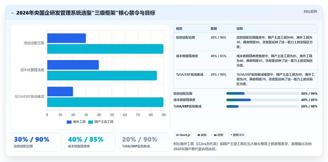328x162 pixels.
Task: Select the 与OA/ERP系统集成 table row cell
Action: coord(190,75)
